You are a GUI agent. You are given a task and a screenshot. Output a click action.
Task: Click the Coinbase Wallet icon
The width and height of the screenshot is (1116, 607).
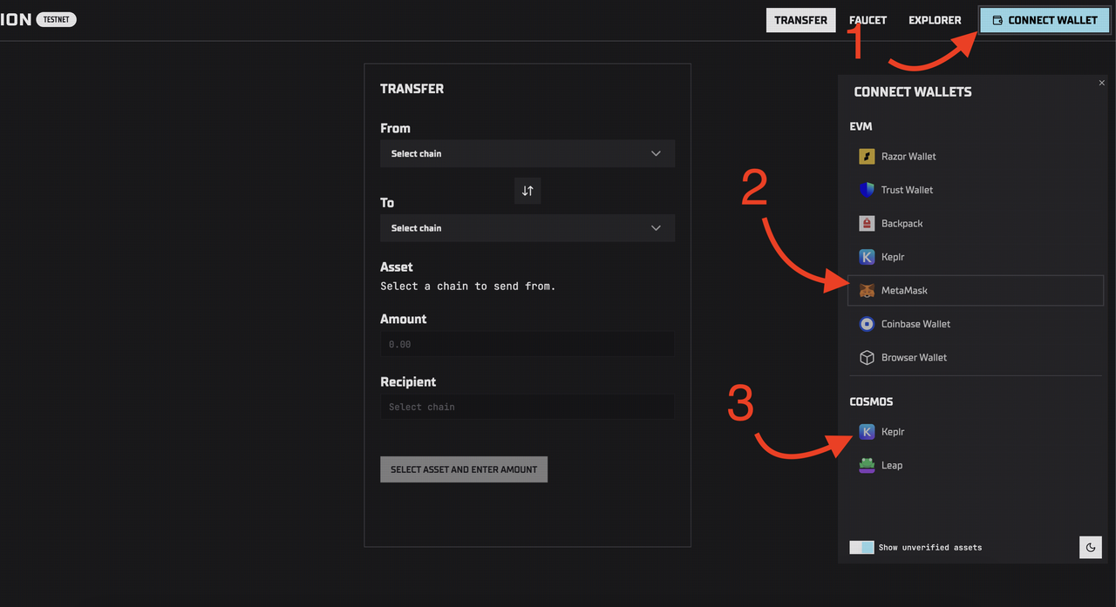[867, 324]
